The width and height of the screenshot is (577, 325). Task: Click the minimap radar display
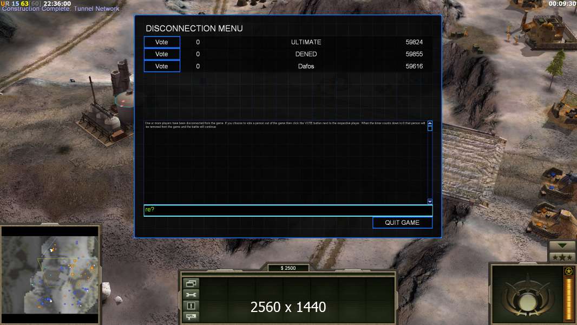tap(50, 274)
